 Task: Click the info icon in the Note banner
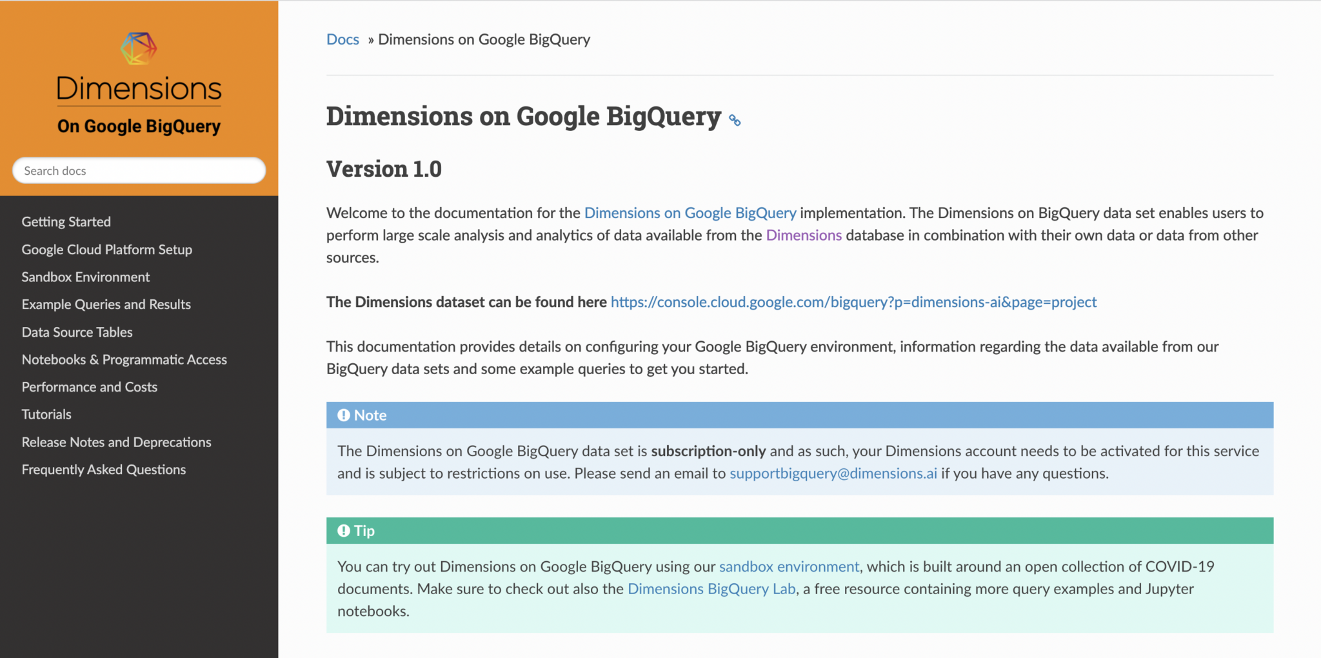[344, 415]
